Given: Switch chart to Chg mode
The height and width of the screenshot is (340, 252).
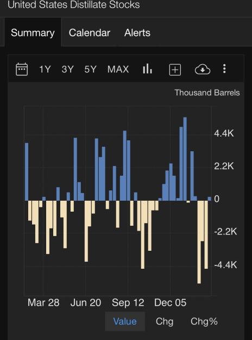Looking at the screenshot, I should [165, 322].
